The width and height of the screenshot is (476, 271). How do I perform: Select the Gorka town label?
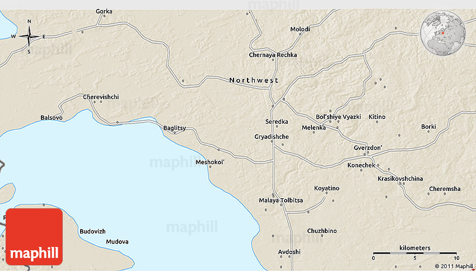104,11
